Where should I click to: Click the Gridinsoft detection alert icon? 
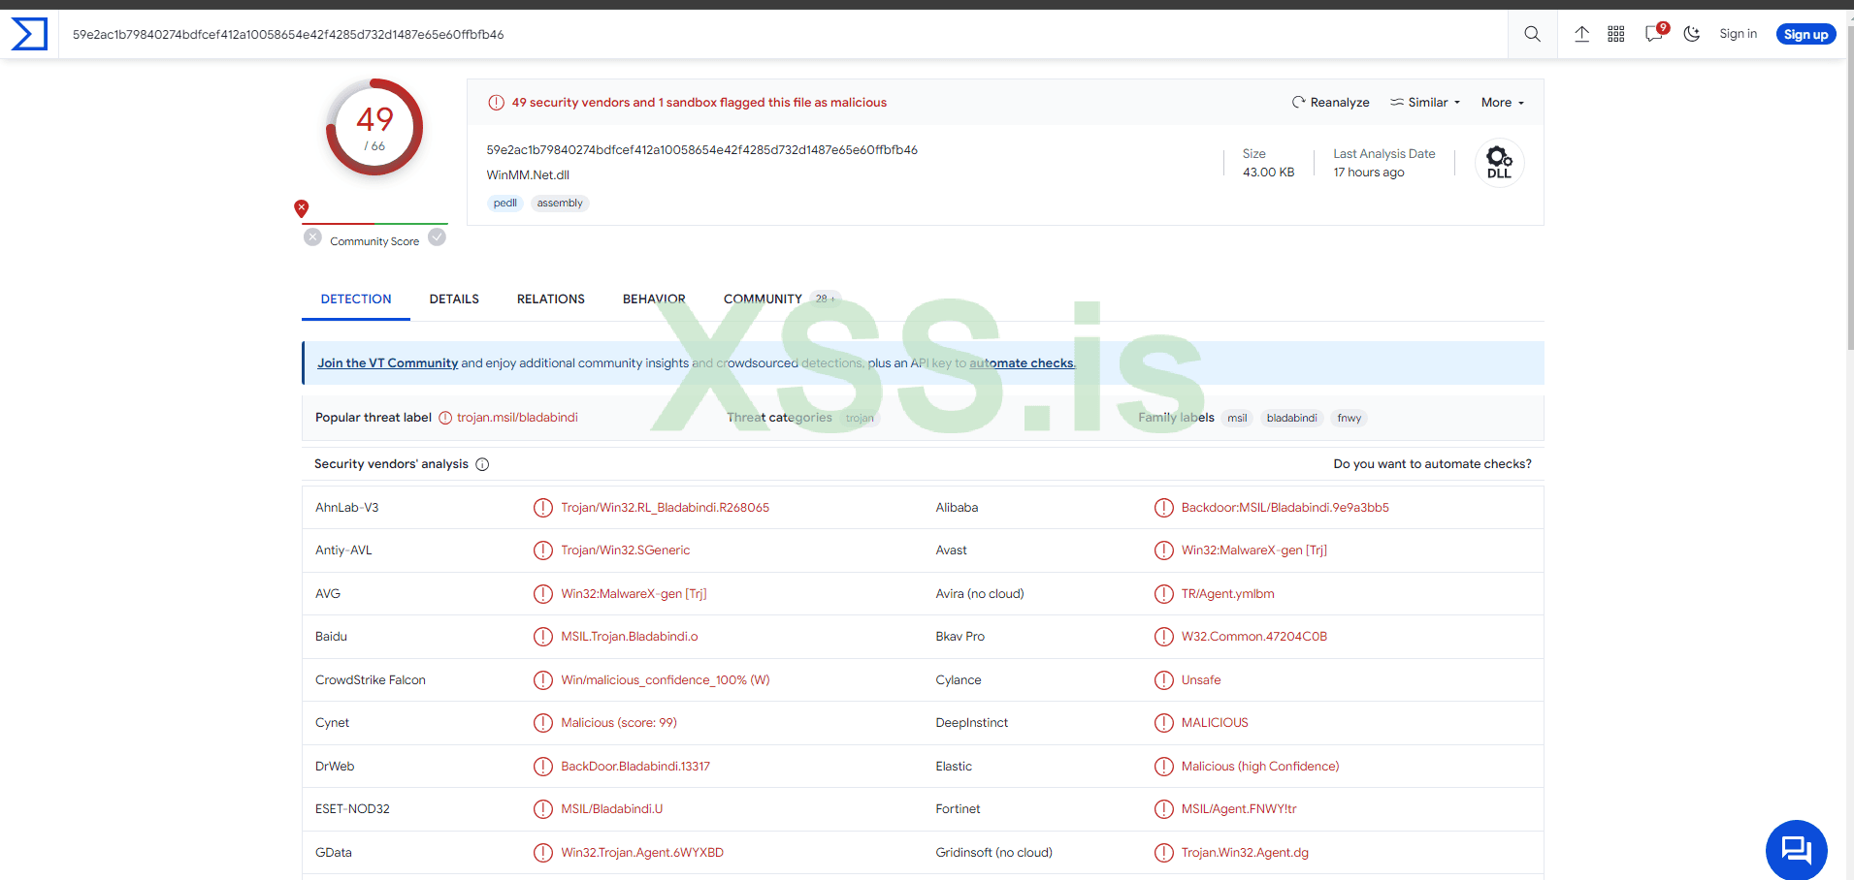1164,853
